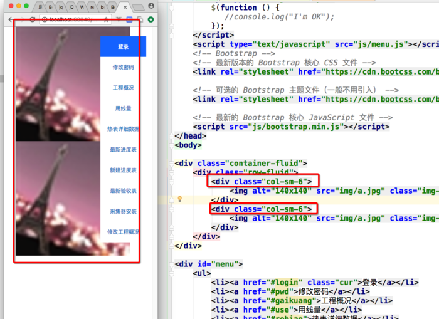Open the 热表详细数据 menu link
Screen dimensions: 439x319
[123, 129]
